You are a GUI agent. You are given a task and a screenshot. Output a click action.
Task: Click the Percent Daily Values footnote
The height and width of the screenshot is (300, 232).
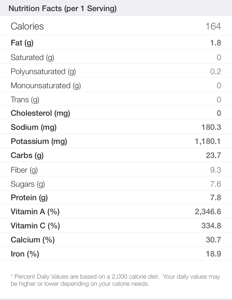click(x=115, y=280)
